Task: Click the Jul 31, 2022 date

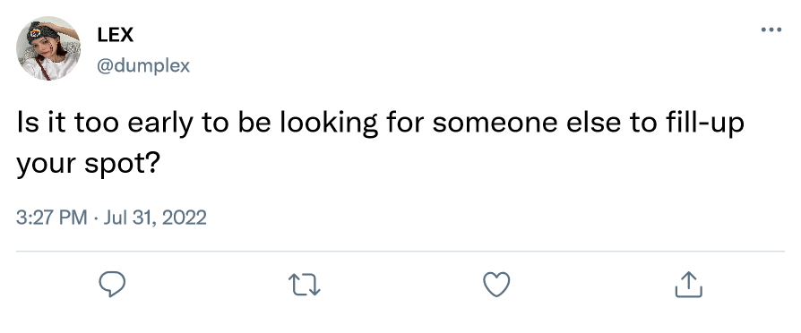Action: point(155,218)
